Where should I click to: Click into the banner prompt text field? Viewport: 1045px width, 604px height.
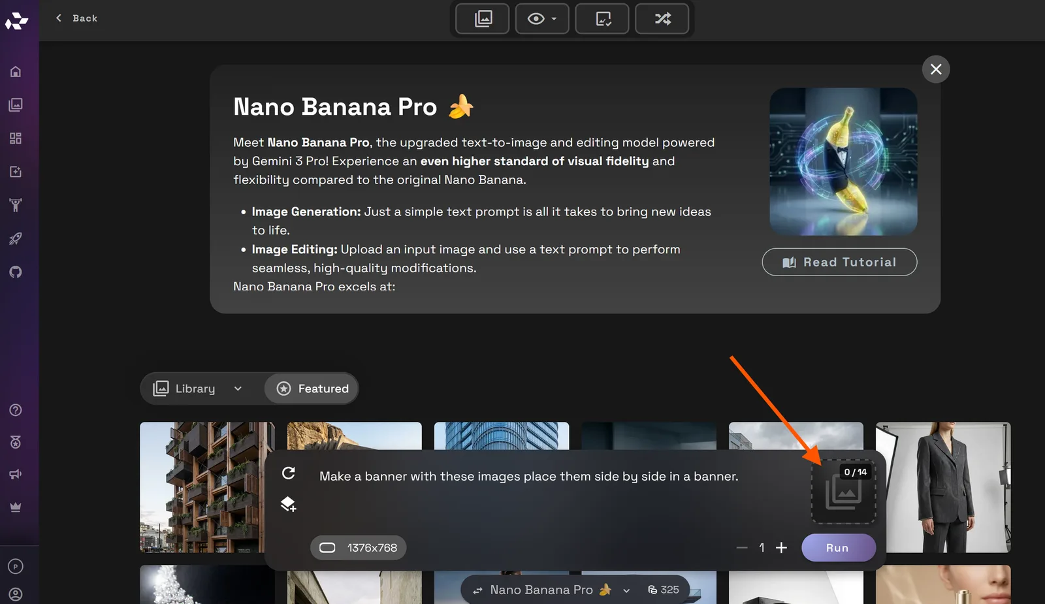click(529, 477)
